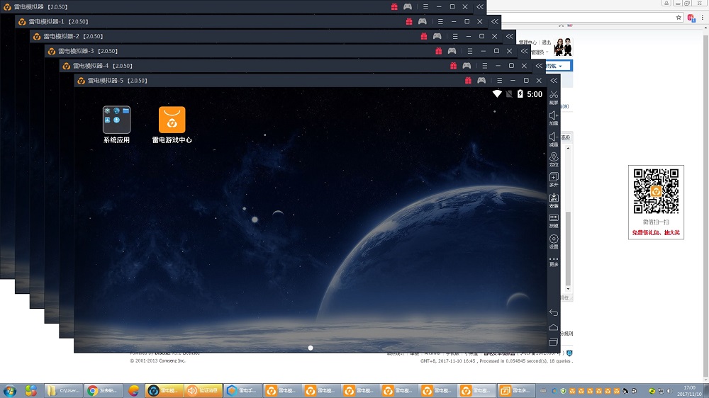Click the user avatar picture on the web page
The height and width of the screenshot is (398, 709).
[564, 47]
